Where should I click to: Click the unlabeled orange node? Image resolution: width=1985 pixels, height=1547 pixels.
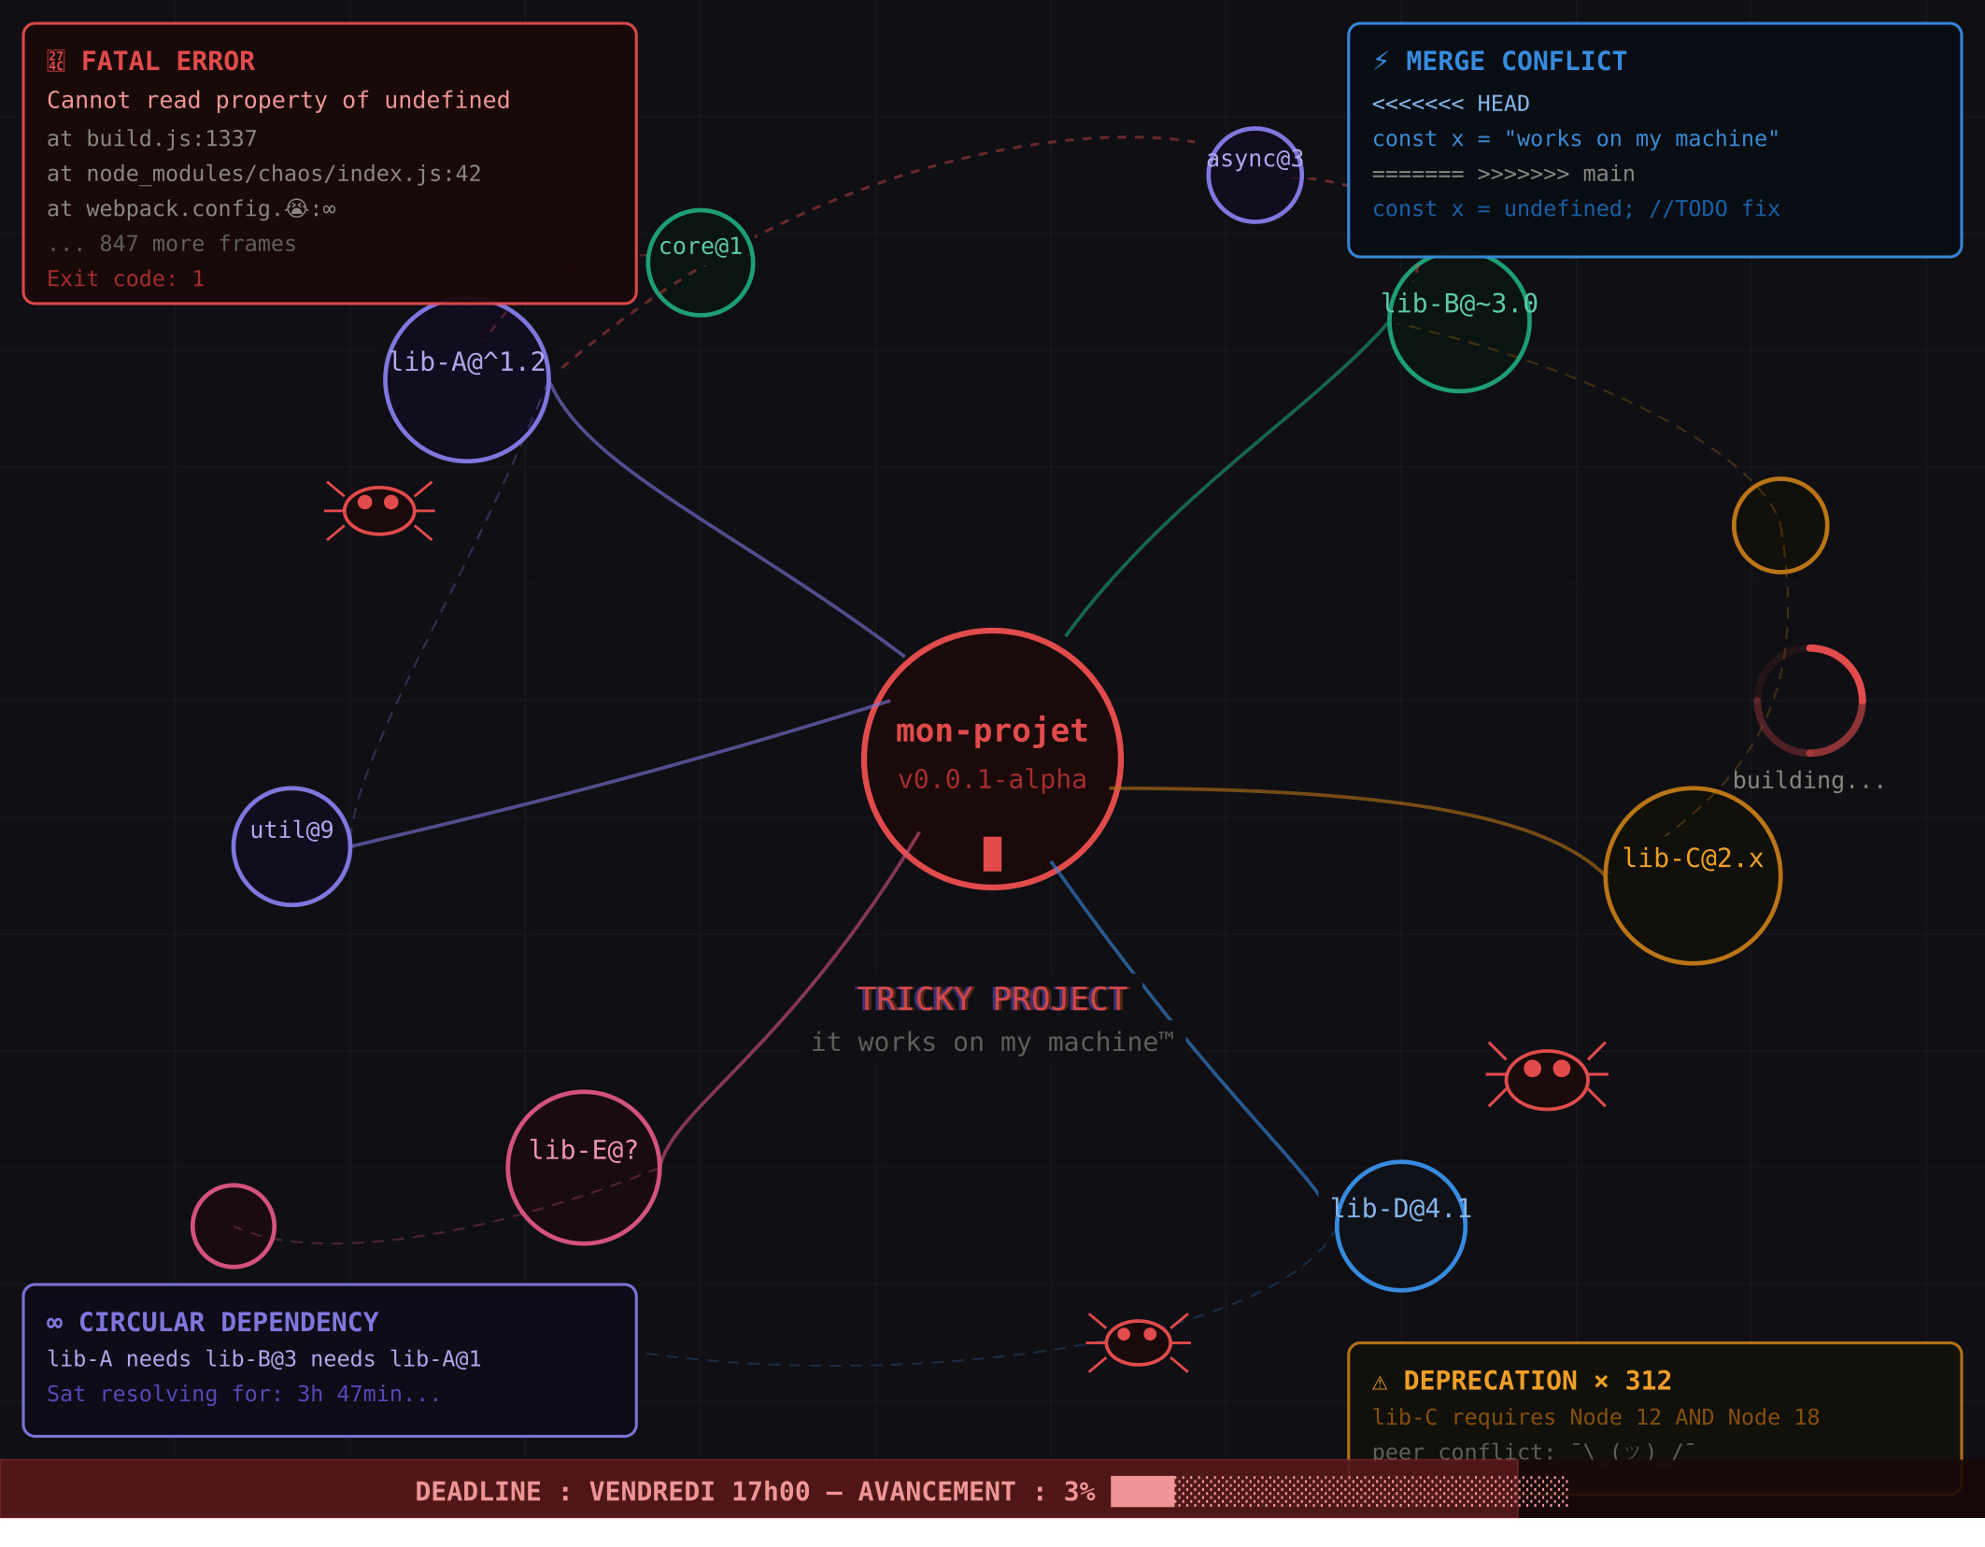click(1779, 526)
